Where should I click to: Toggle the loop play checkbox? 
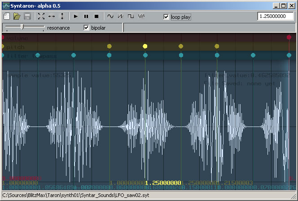click(166, 17)
